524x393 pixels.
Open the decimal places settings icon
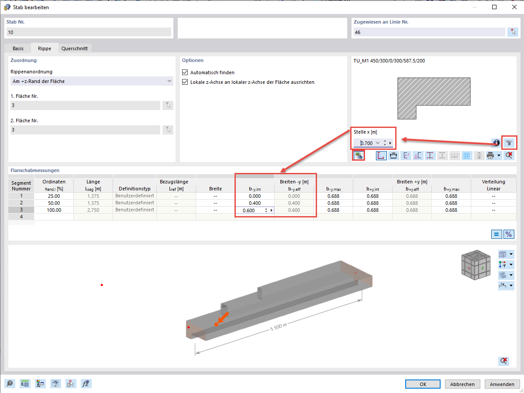[25, 383]
